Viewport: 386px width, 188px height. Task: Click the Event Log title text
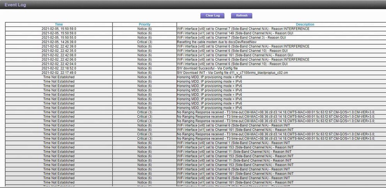[x=15, y=5]
